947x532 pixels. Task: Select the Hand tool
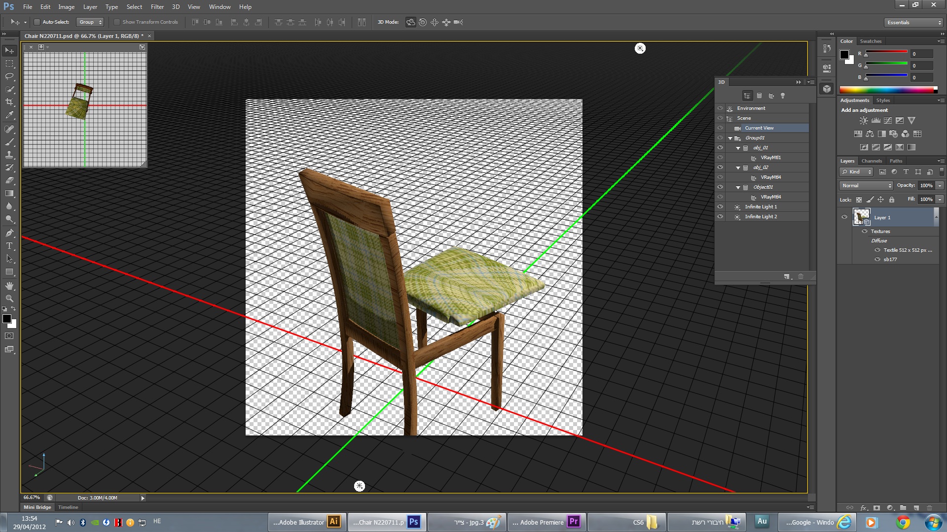coord(9,286)
